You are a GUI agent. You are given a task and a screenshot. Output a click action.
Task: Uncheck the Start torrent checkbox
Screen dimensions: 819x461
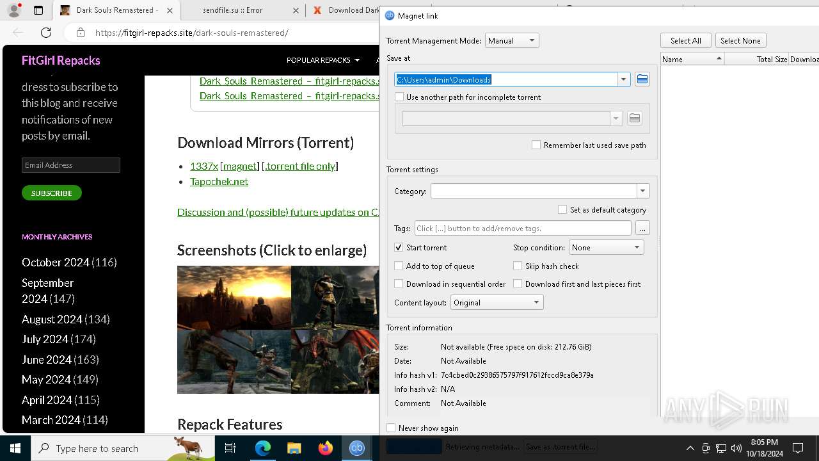pos(399,248)
